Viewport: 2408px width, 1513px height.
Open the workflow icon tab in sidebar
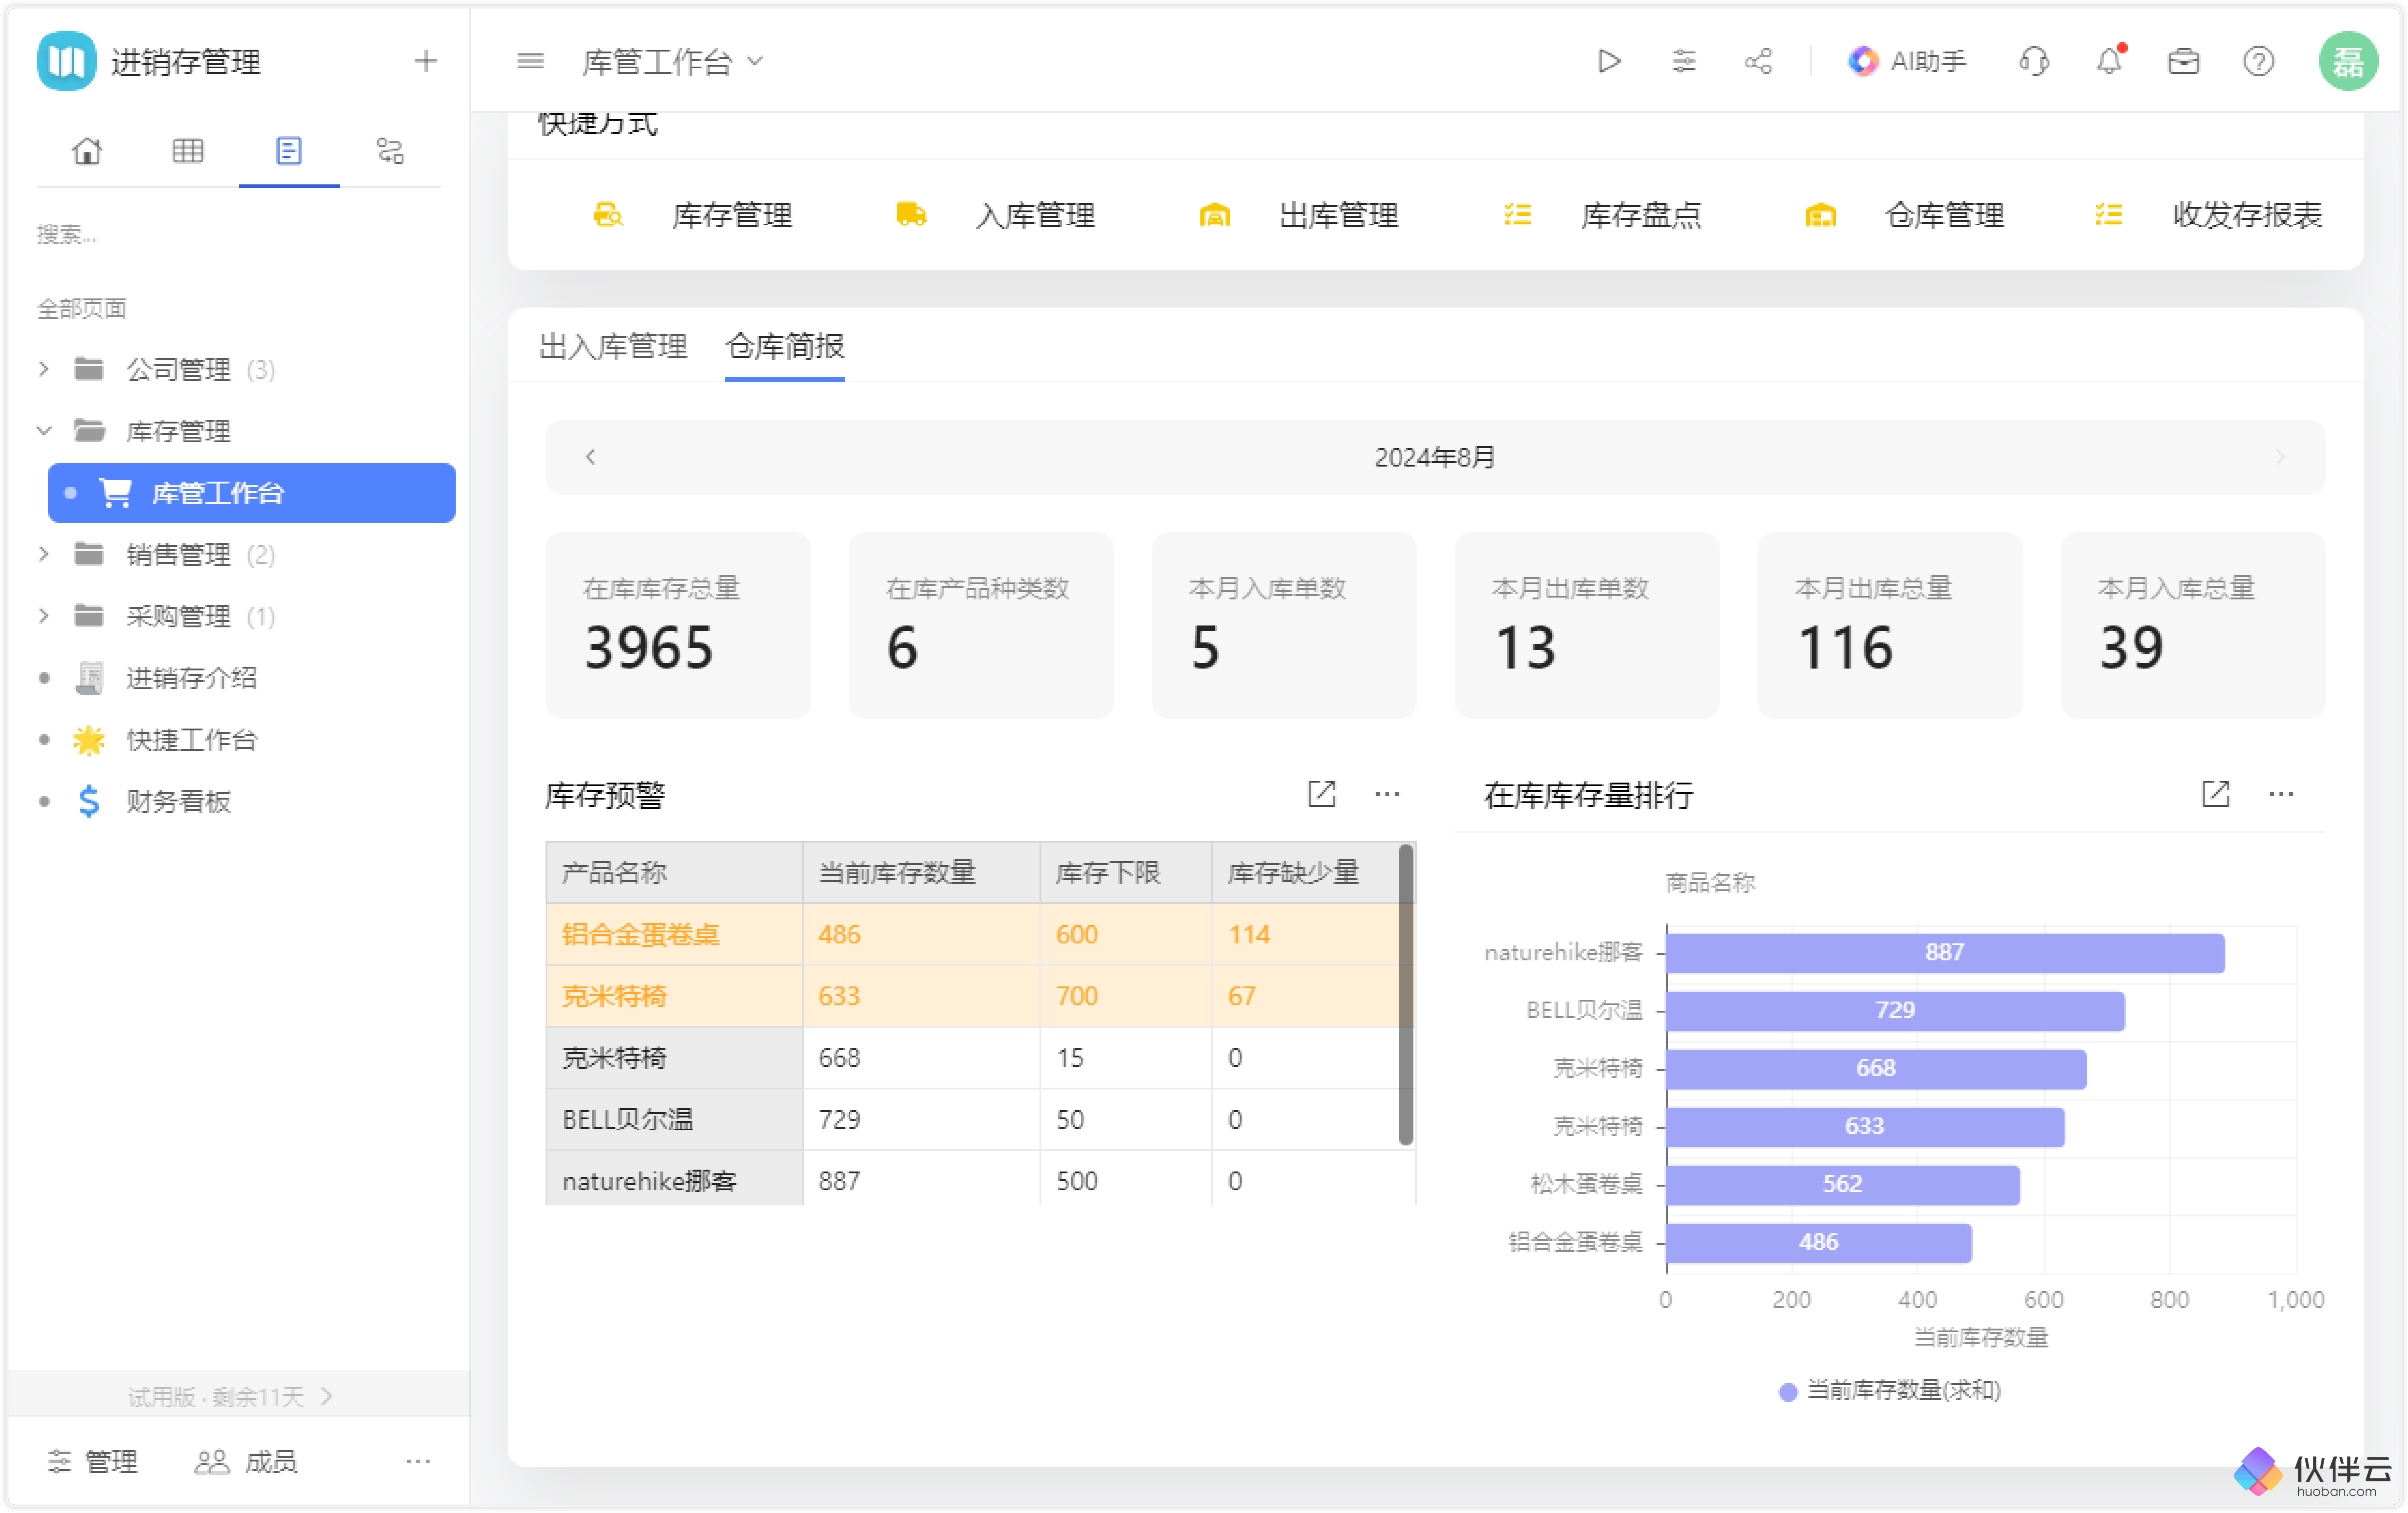pos(390,151)
